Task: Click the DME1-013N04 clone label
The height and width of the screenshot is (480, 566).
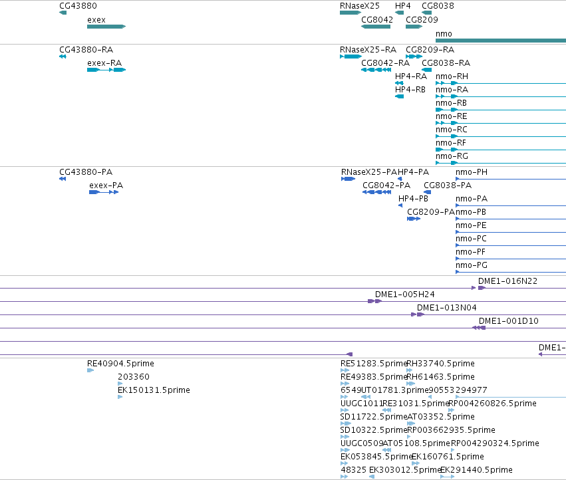Action: 446,308
